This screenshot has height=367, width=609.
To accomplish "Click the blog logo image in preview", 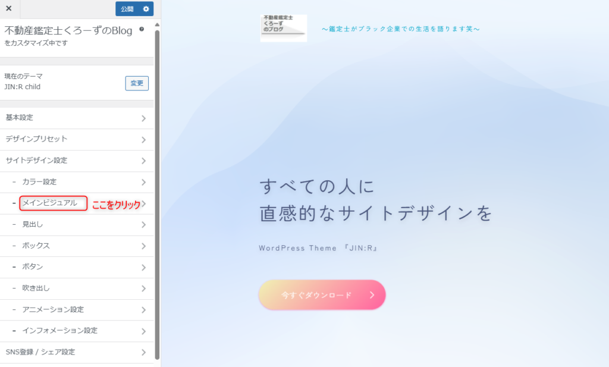I will (284, 28).
